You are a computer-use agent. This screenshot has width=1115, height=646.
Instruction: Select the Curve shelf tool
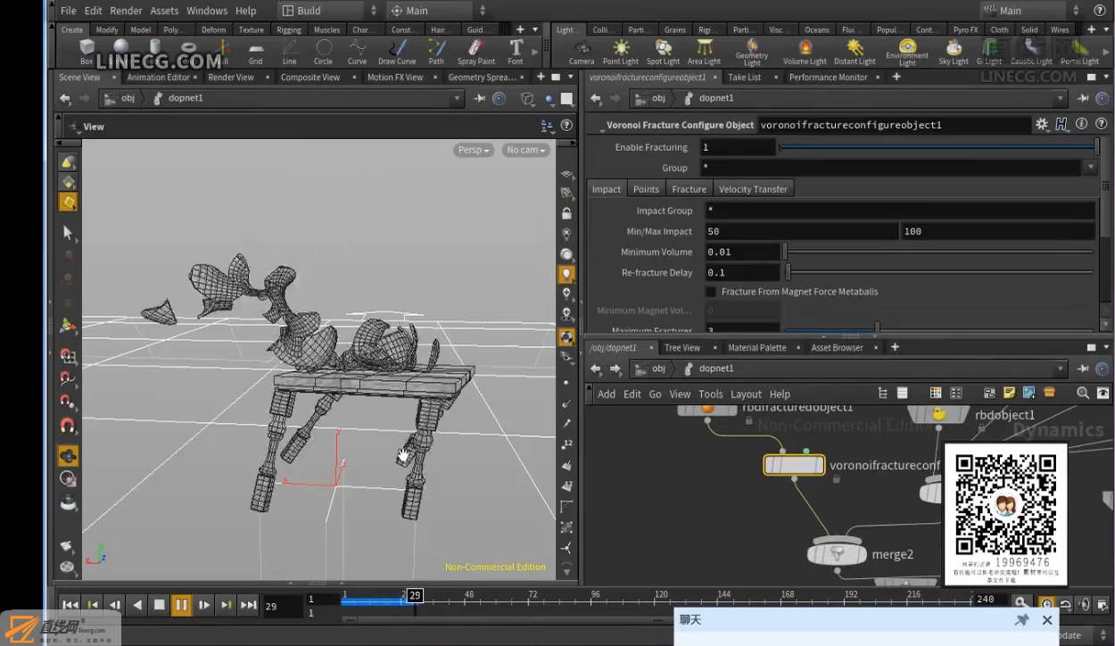[357, 53]
